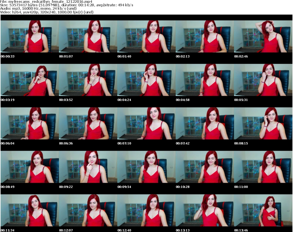Screen dimensions: 293x232
Task: Click the timestamp text 00:11:00
Action: pyautogui.click(x=241, y=187)
